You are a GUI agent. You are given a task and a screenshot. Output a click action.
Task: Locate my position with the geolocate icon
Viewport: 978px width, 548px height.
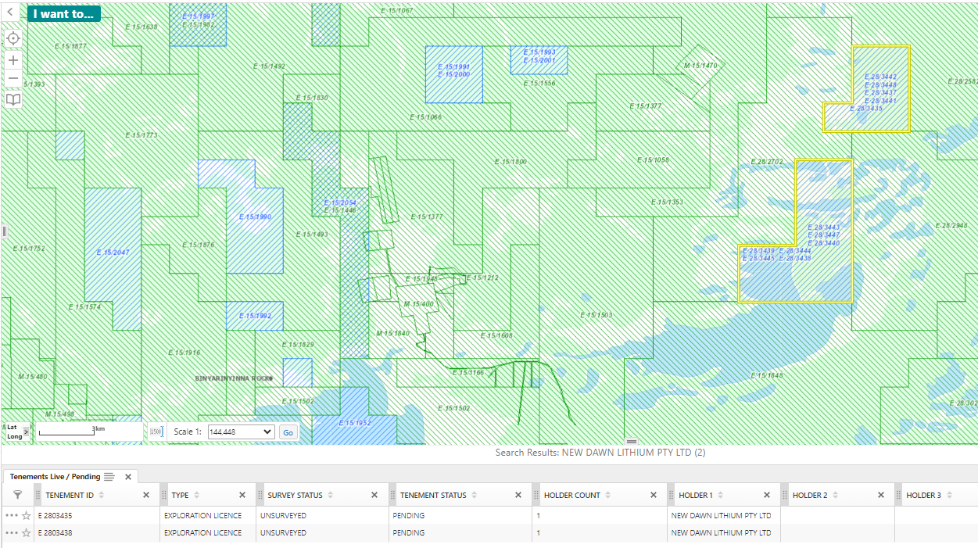tap(13, 38)
